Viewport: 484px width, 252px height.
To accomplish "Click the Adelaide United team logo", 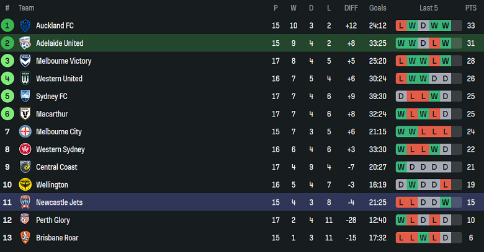I will point(25,43).
